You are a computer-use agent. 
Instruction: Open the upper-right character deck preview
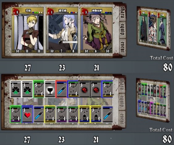(x=153, y=28)
